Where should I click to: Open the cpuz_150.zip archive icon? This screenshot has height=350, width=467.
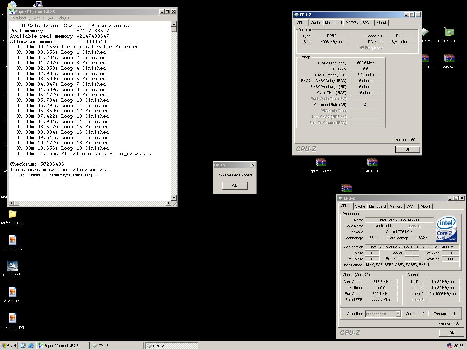click(321, 163)
